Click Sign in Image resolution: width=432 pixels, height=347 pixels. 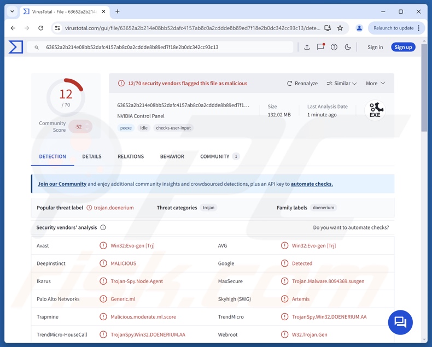pos(375,47)
